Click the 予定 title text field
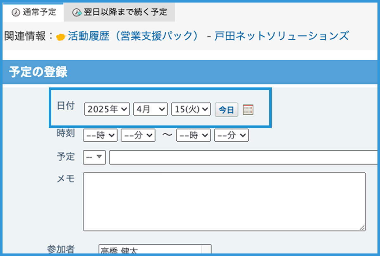This screenshot has width=380, height=256. point(244,157)
